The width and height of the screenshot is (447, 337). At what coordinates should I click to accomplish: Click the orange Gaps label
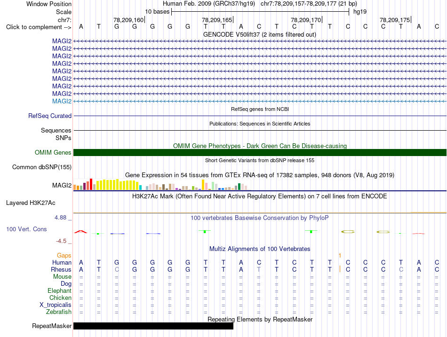pyautogui.click(x=64, y=256)
